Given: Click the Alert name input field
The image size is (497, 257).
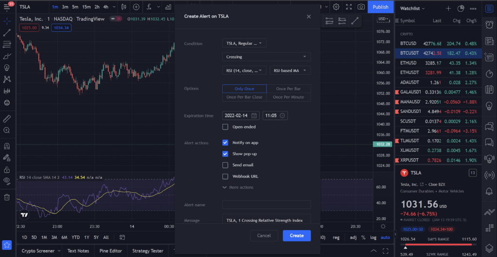Looking at the screenshot, I should coord(266,205).
